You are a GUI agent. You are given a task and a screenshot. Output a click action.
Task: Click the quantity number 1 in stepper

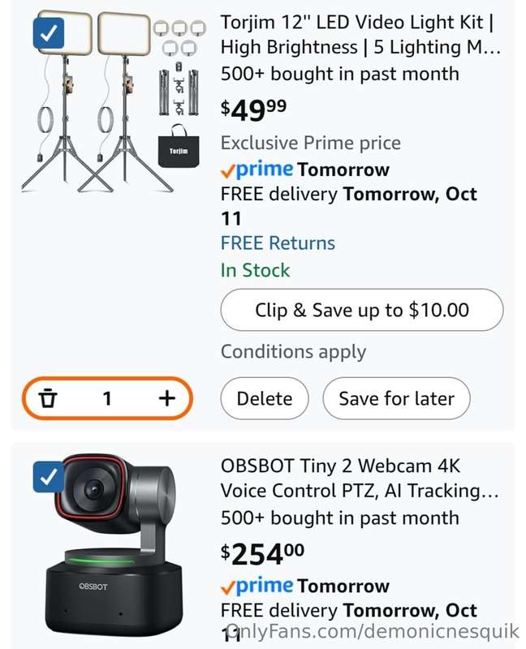click(x=107, y=398)
